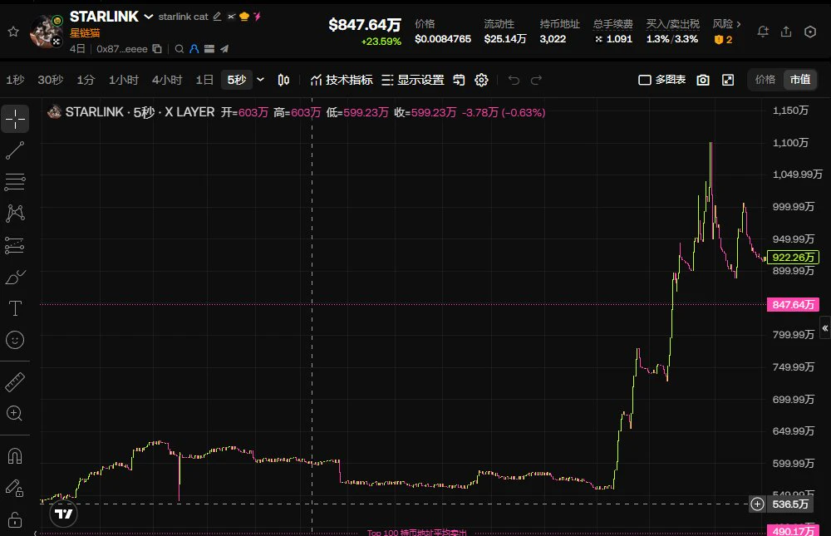Select the brush drawing tool
This screenshot has width=831, height=536.
pos(15,277)
